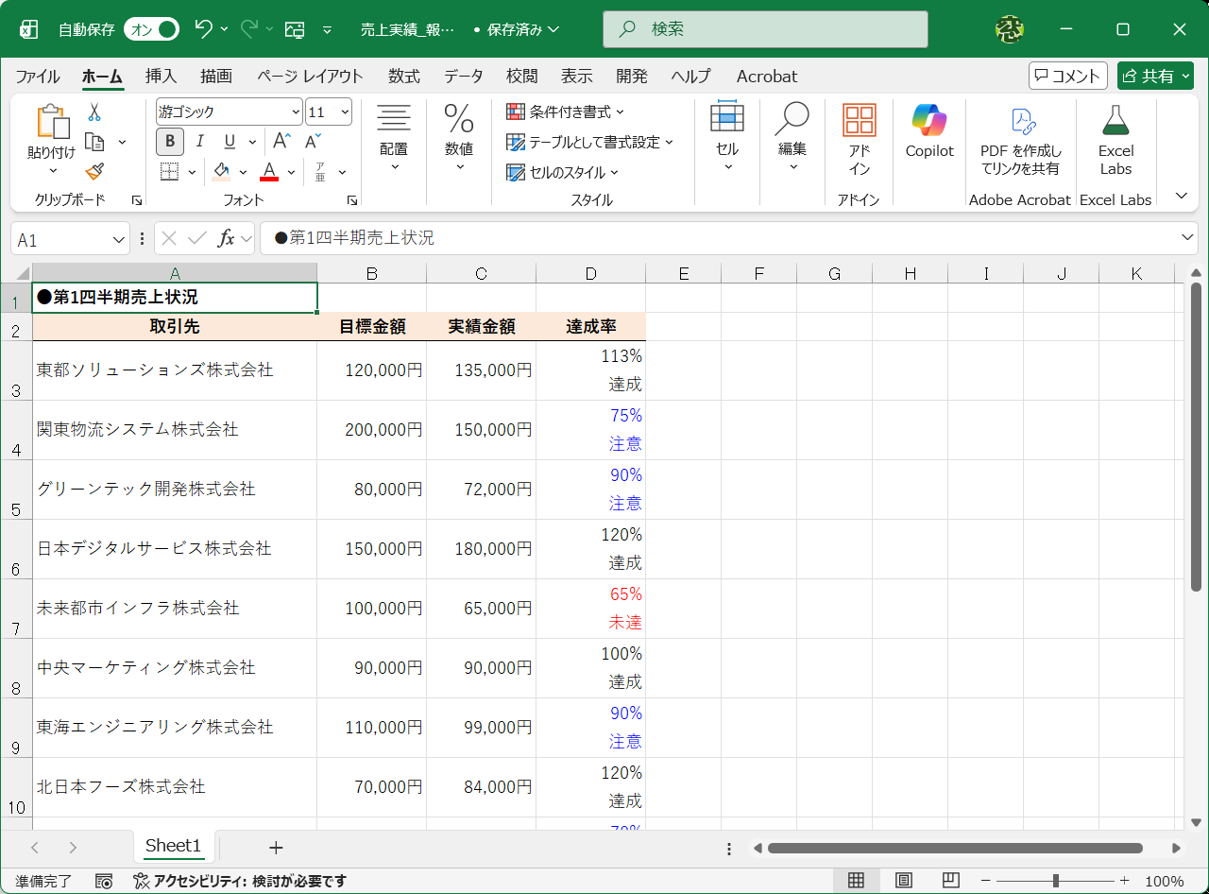Viewport: 1209px width, 894px height.
Task: Open Clipboard (クリップボード) dialog launcher
Action: [x=136, y=200]
